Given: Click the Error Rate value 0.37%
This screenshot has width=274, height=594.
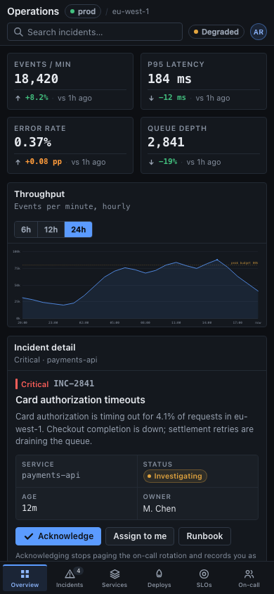Looking at the screenshot, I should (32, 142).
